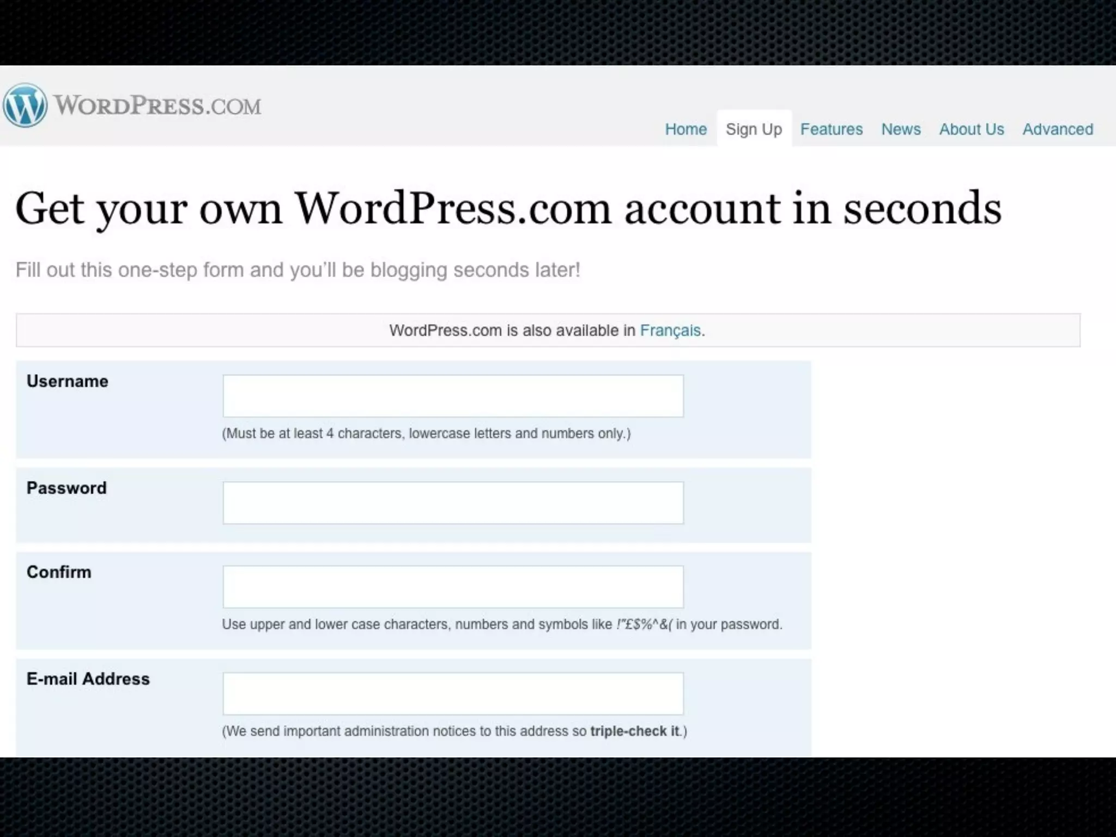Screen dimensions: 1116x837
Task: Click the bold triple-check it text
Action: coord(635,731)
